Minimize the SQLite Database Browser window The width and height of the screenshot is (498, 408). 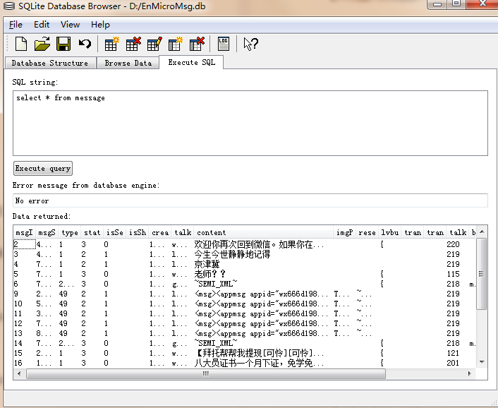(x=437, y=4)
